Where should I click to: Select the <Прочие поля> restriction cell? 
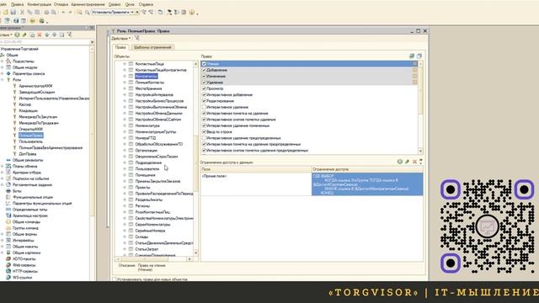[x=256, y=184]
